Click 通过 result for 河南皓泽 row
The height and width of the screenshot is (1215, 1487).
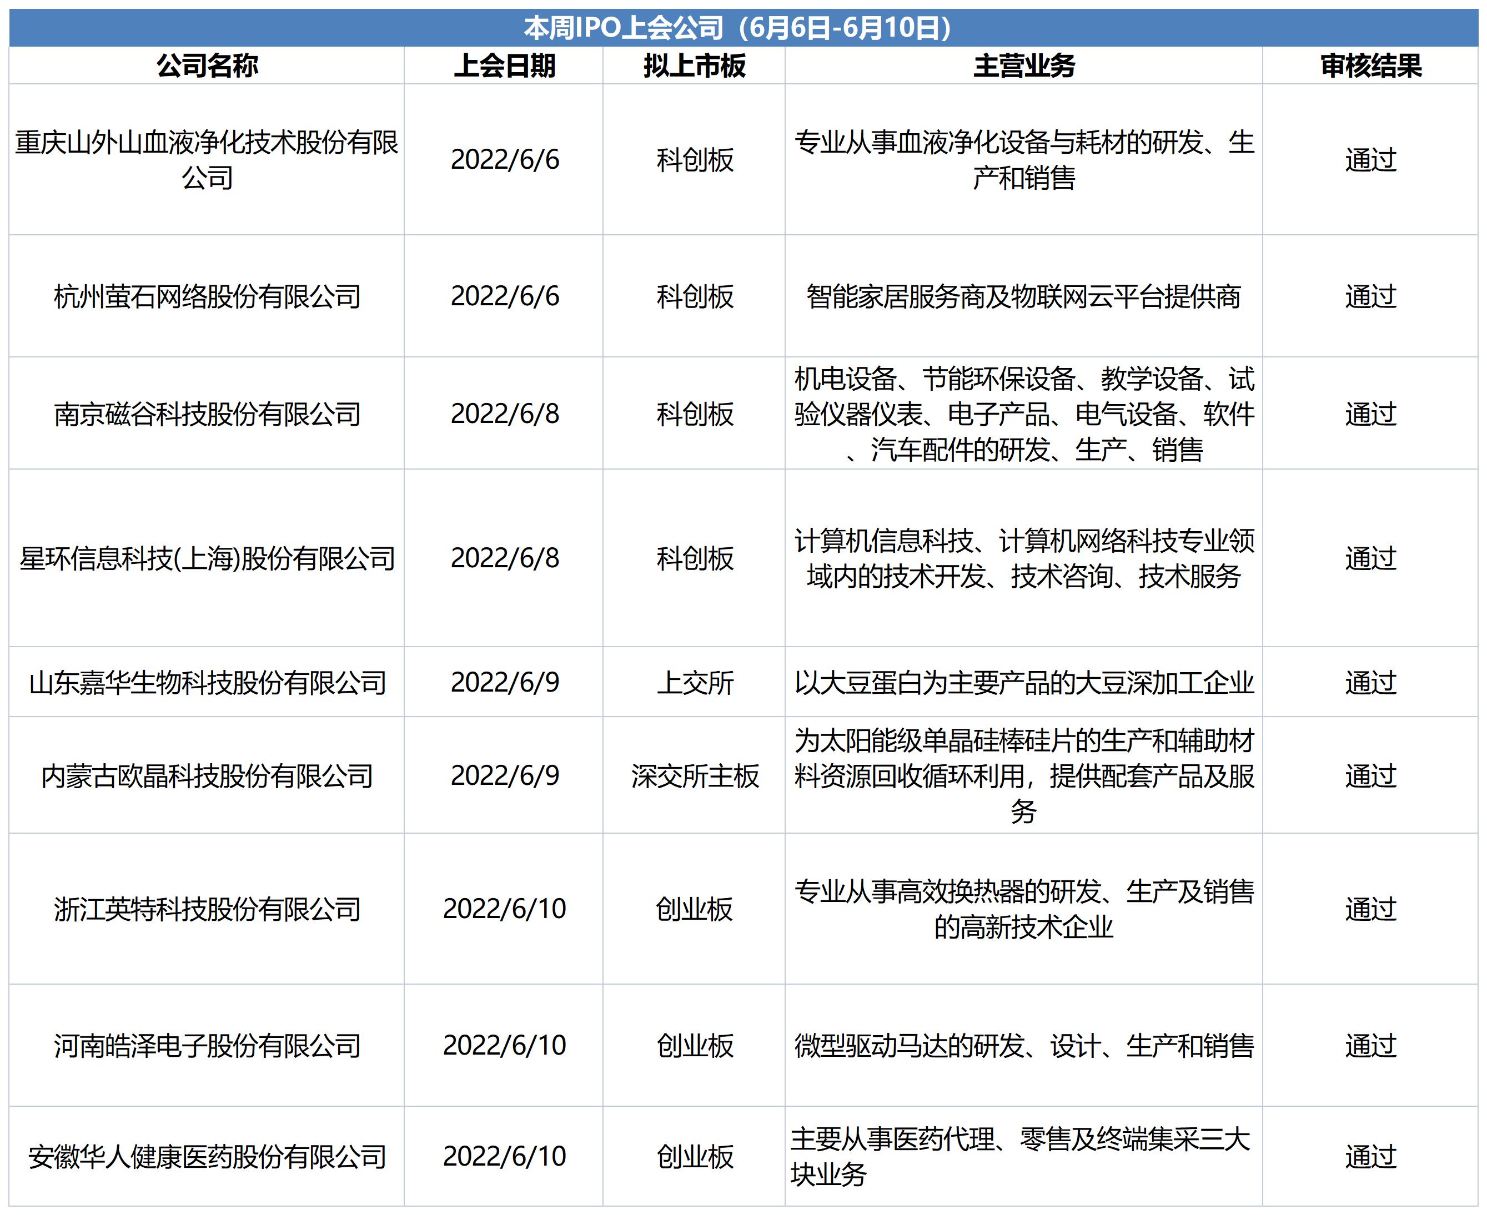click(1371, 1046)
